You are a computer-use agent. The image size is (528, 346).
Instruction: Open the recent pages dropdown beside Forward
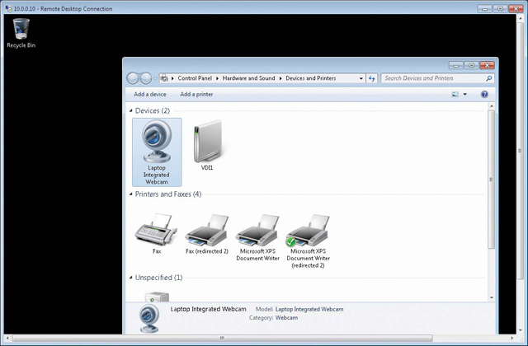click(155, 79)
